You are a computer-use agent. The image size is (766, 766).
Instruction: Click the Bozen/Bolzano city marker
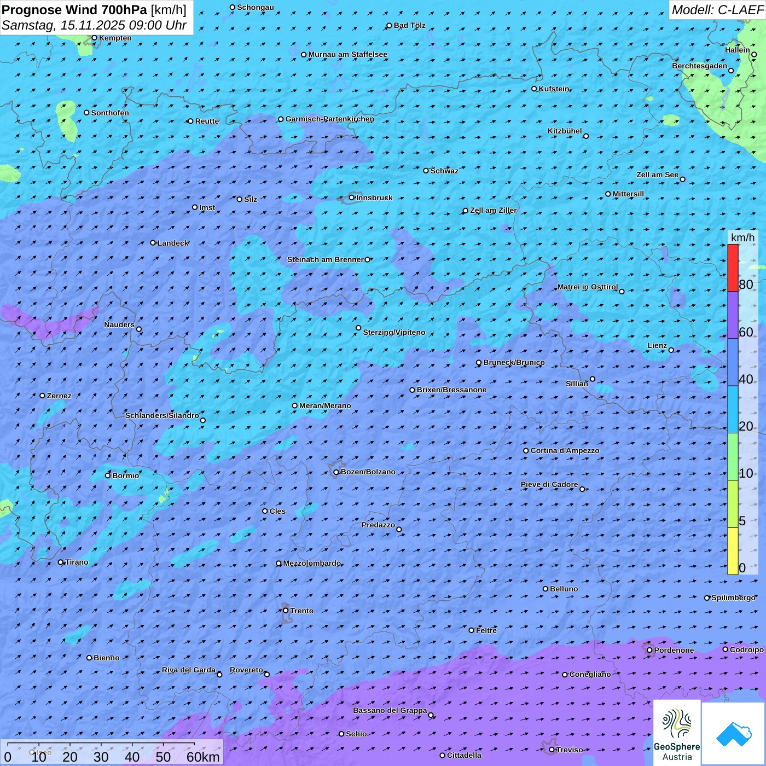pos(336,472)
